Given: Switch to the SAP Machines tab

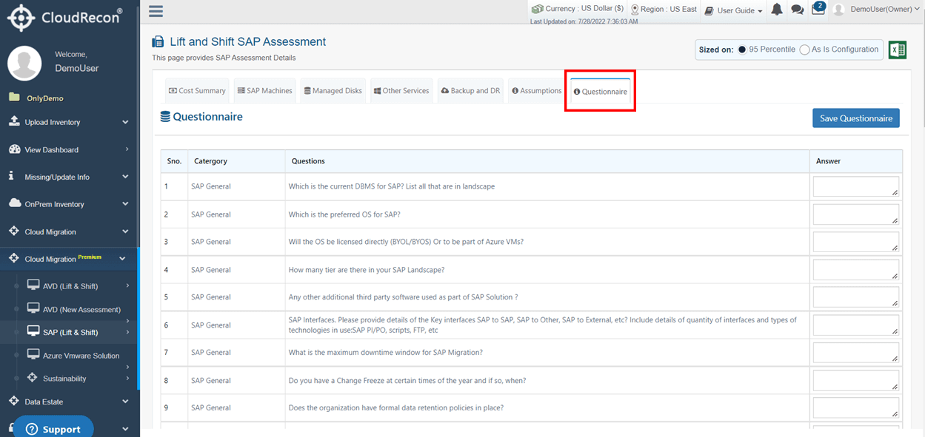Looking at the screenshot, I should click(x=265, y=91).
